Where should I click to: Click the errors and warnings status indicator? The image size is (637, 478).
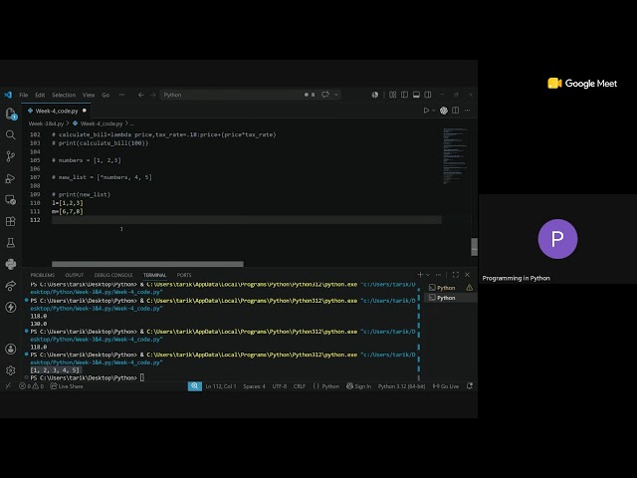(x=32, y=386)
